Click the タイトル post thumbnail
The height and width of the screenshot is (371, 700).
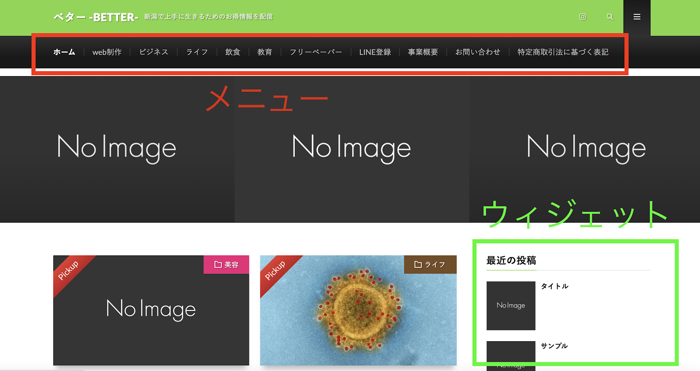click(x=511, y=306)
